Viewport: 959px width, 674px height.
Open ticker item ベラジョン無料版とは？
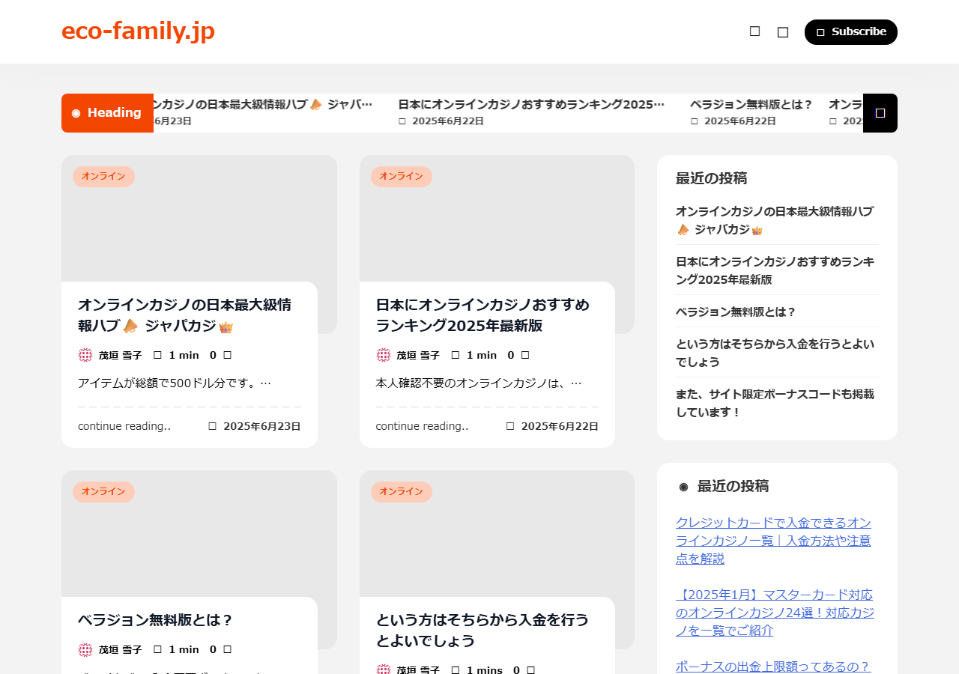point(751,105)
